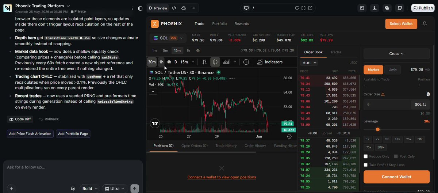Reload the preview with the refresh icon
438x193 pixels.
(x=297, y=8)
